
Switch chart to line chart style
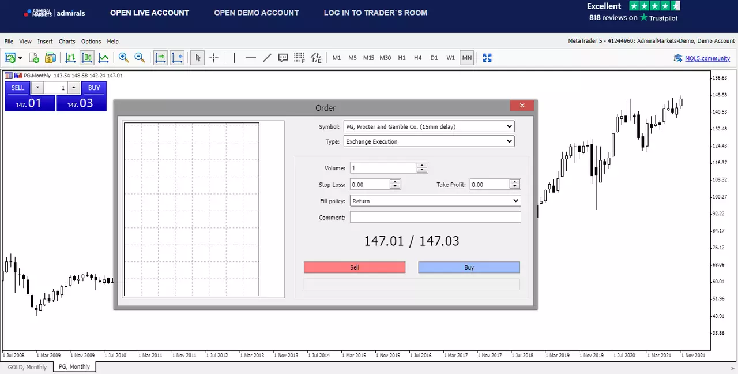tap(104, 58)
